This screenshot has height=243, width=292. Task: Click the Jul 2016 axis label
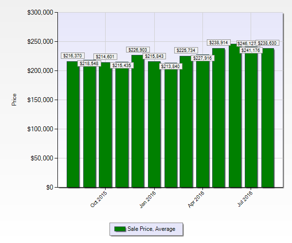click(245, 199)
